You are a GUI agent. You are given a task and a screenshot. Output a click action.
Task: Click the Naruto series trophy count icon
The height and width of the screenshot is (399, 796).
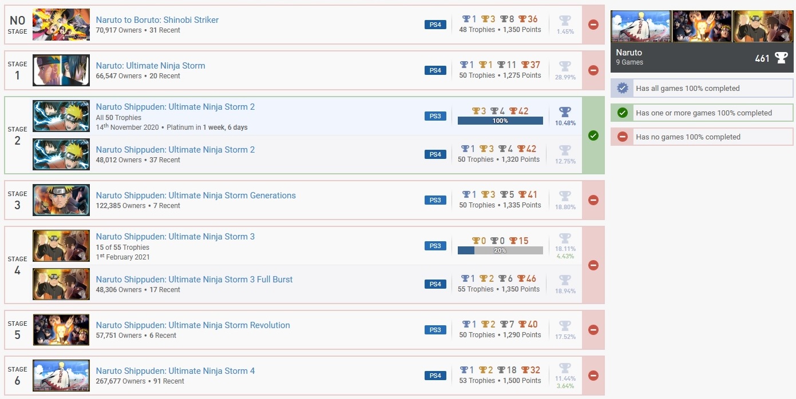(x=781, y=58)
